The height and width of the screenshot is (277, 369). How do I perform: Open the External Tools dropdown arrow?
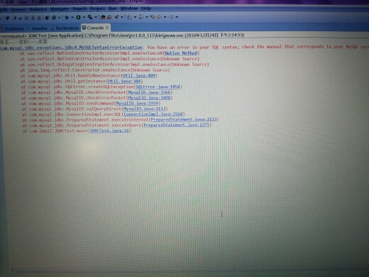coord(96,17)
